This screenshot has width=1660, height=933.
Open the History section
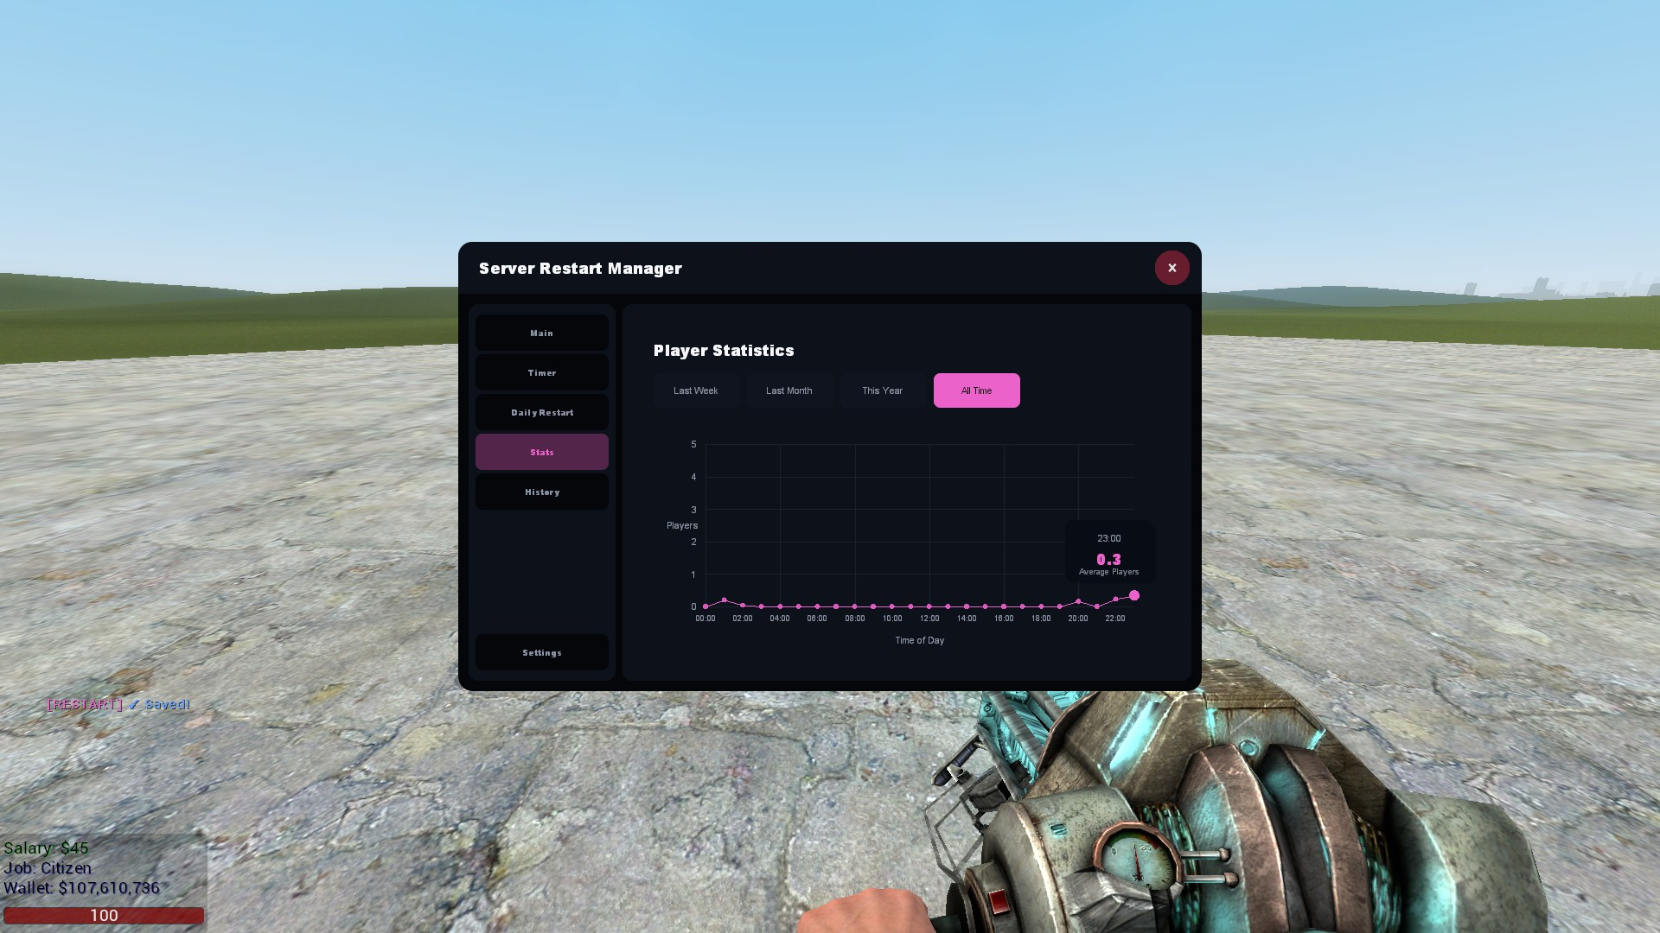[x=542, y=492]
